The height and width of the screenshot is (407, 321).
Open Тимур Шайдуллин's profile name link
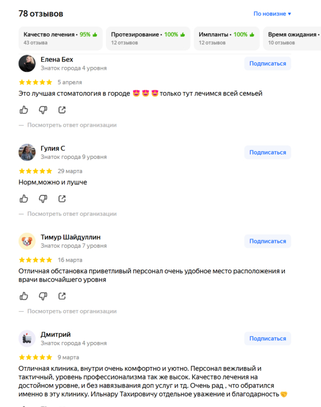70,237
